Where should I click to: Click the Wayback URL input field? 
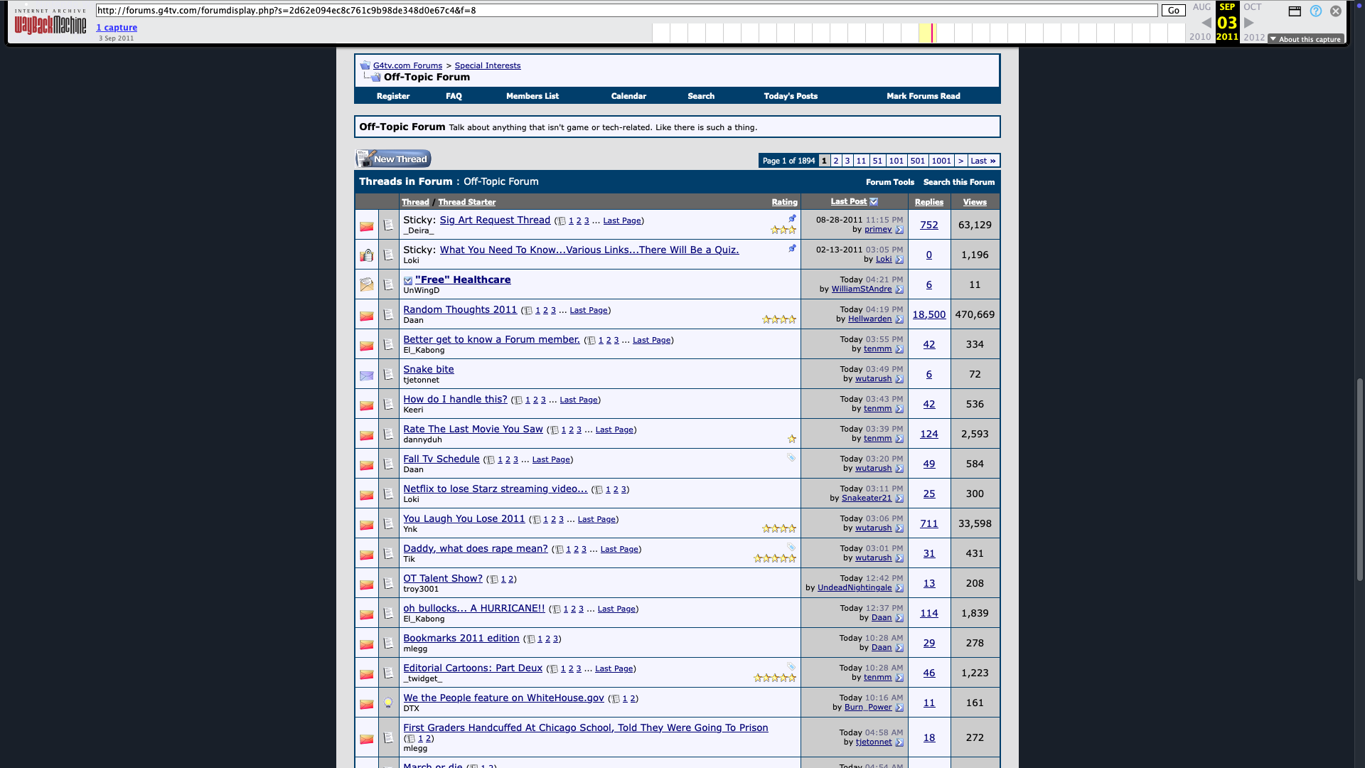(626, 11)
